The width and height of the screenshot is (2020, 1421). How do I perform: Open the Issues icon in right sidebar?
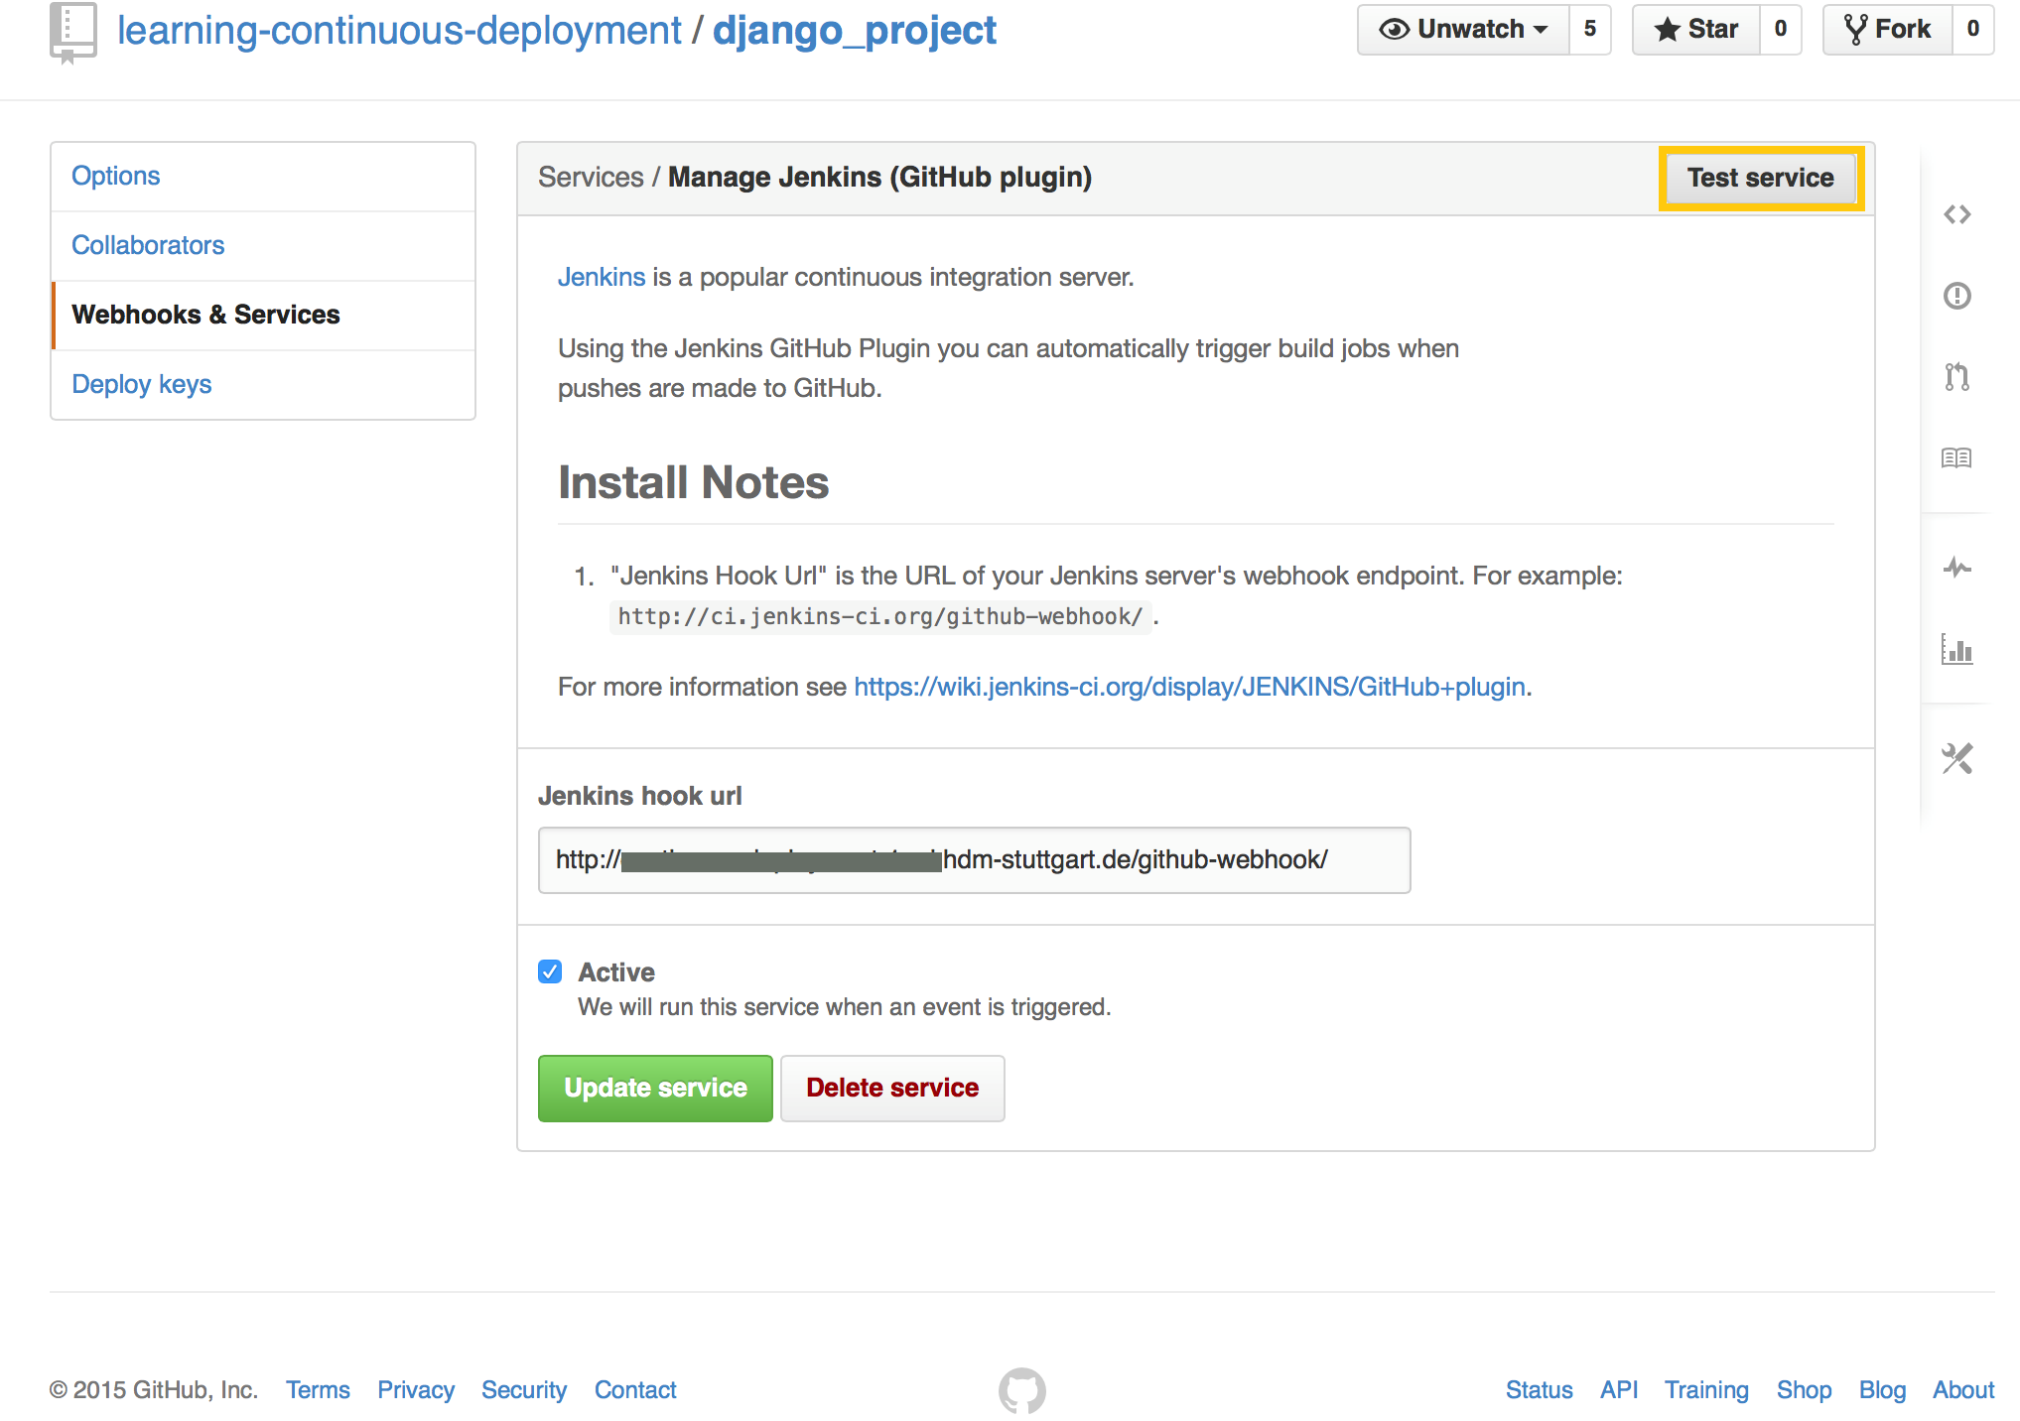point(1956,296)
